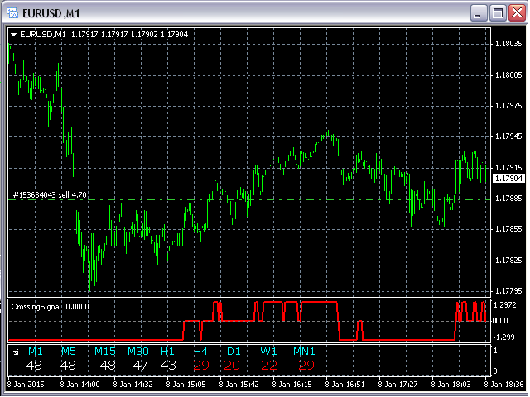Select the H1 rsi timeframe label
Viewport: 530px width, 397px height.
pos(168,352)
